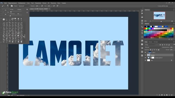The height and width of the screenshot is (98, 175).
Task: Filter layers by smart objects
Action: 169,45
